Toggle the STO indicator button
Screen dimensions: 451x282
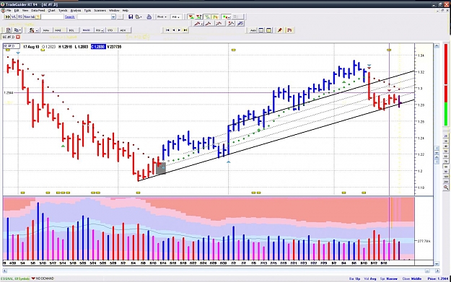point(110,30)
